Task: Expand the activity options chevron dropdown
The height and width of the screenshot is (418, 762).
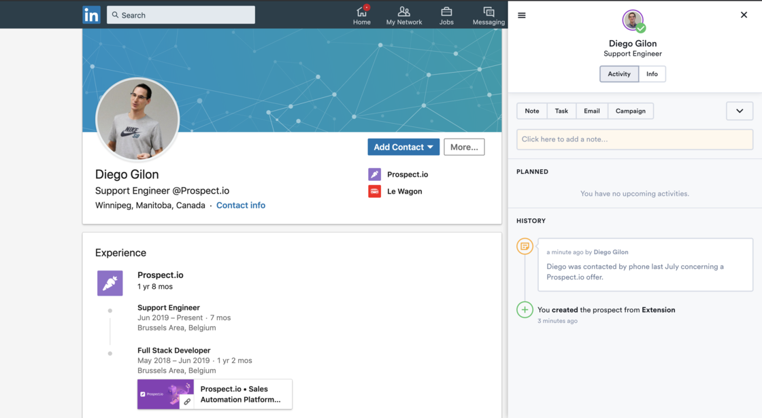Action: 740,111
